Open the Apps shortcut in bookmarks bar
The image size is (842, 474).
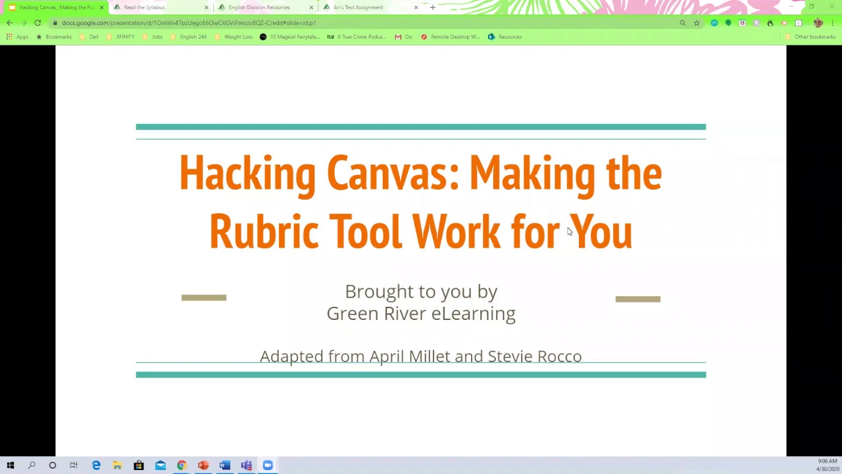[x=17, y=37]
